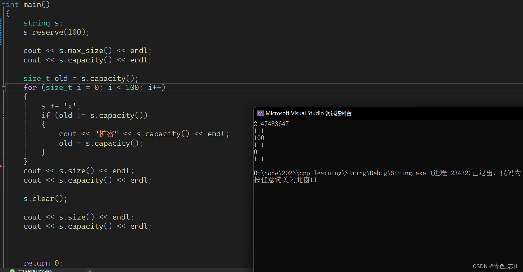Click the debug console window icon
523x272 pixels.
pyautogui.click(x=260, y=113)
